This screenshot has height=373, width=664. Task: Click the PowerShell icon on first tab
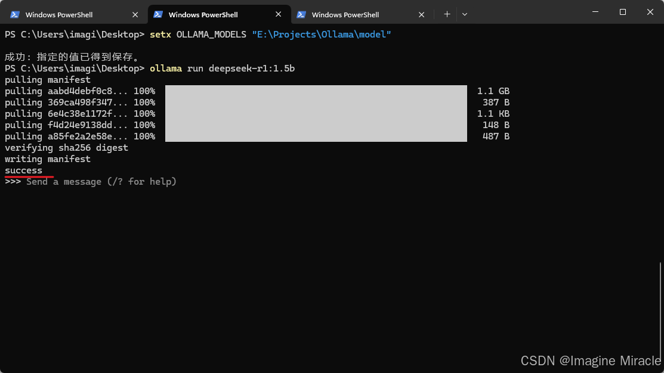(15, 15)
